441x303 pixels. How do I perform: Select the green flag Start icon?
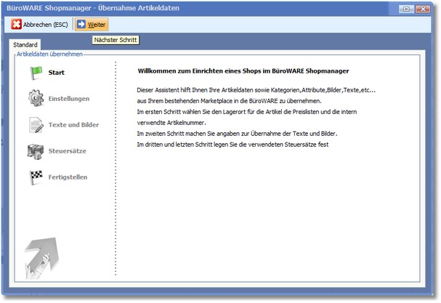click(x=36, y=72)
